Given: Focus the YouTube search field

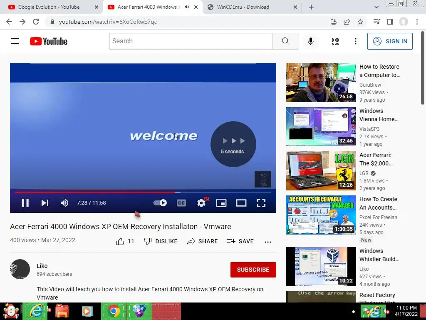Looking at the screenshot, I should click(x=191, y=41).
